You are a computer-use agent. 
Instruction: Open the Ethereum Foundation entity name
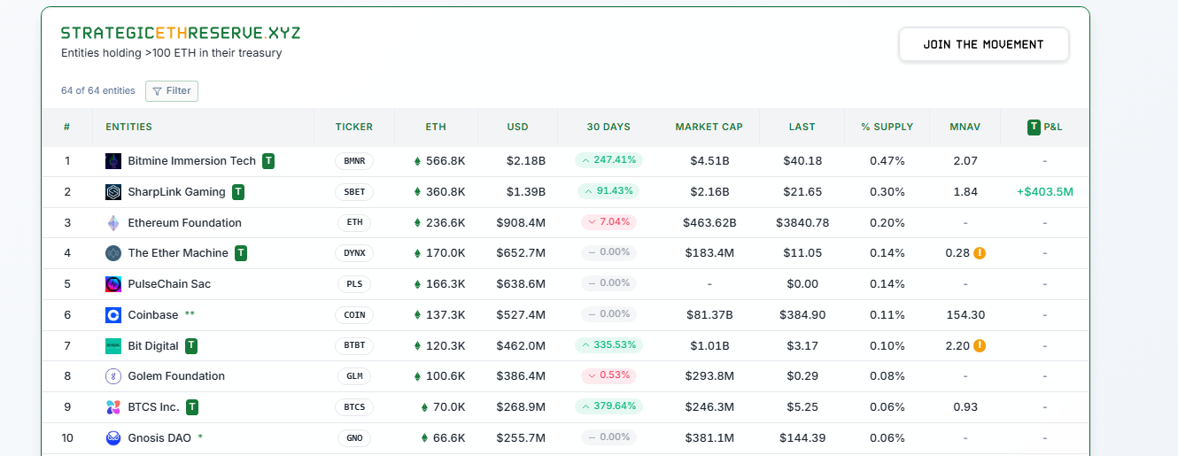(x=185, y=223)
